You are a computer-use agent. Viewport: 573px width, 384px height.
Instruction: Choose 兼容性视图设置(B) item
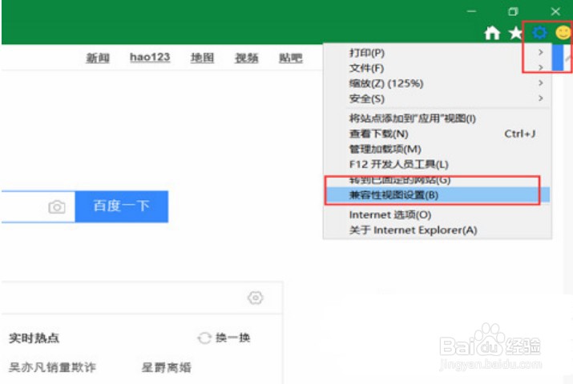coord(438,194)
